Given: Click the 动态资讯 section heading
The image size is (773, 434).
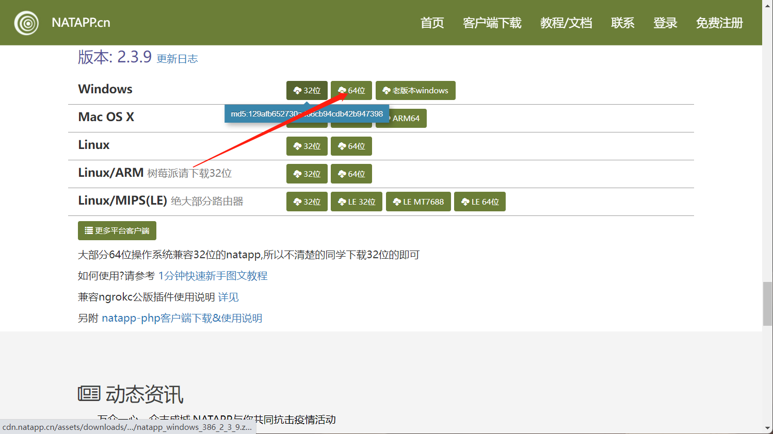Looking at the screenshot, I should [144, 394].
